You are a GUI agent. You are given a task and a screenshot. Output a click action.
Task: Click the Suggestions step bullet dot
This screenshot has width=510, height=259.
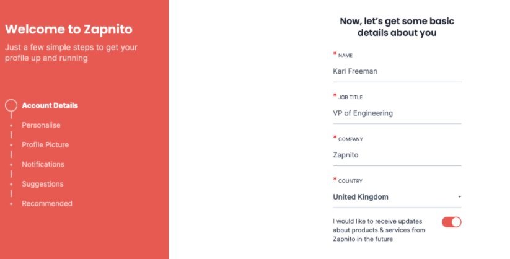[11, 184]
